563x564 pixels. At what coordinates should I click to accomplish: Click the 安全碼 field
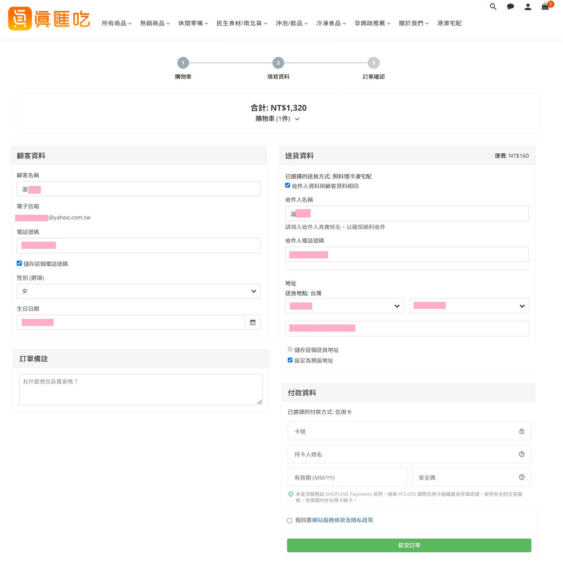click(x=472, y=477)
